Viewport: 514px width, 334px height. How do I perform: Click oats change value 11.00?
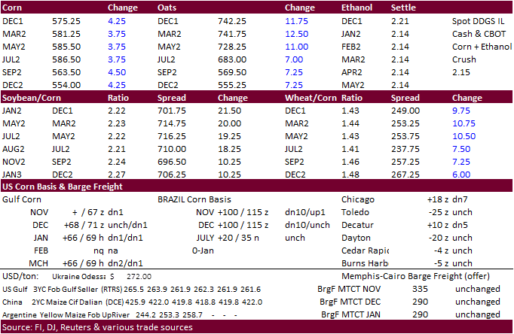297,47
